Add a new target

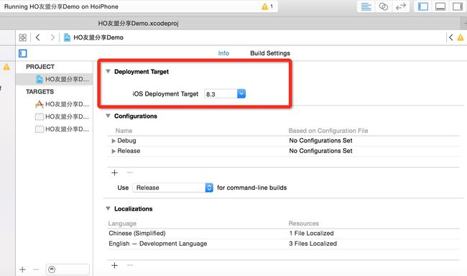[22, 270]
